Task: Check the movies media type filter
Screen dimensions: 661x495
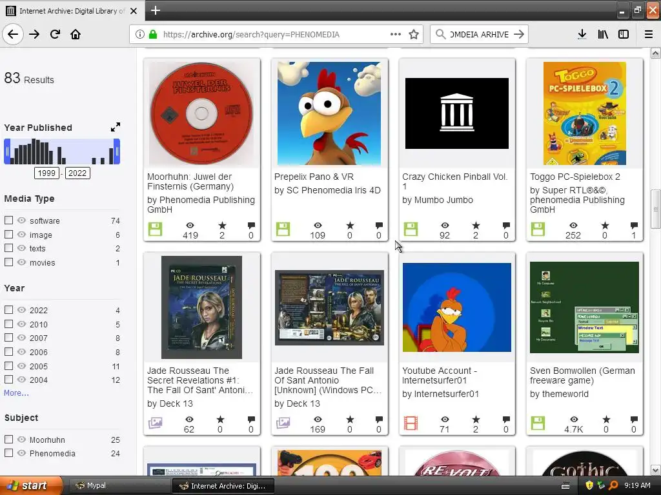Action: tap(8, 262)
